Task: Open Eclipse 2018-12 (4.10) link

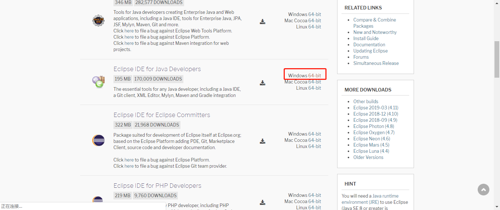Action: [376, 114]
